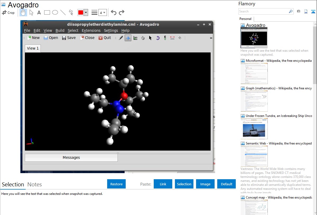The image size is (317, 215).
Task: Select the rectangle shape tool
Action: 47,12
